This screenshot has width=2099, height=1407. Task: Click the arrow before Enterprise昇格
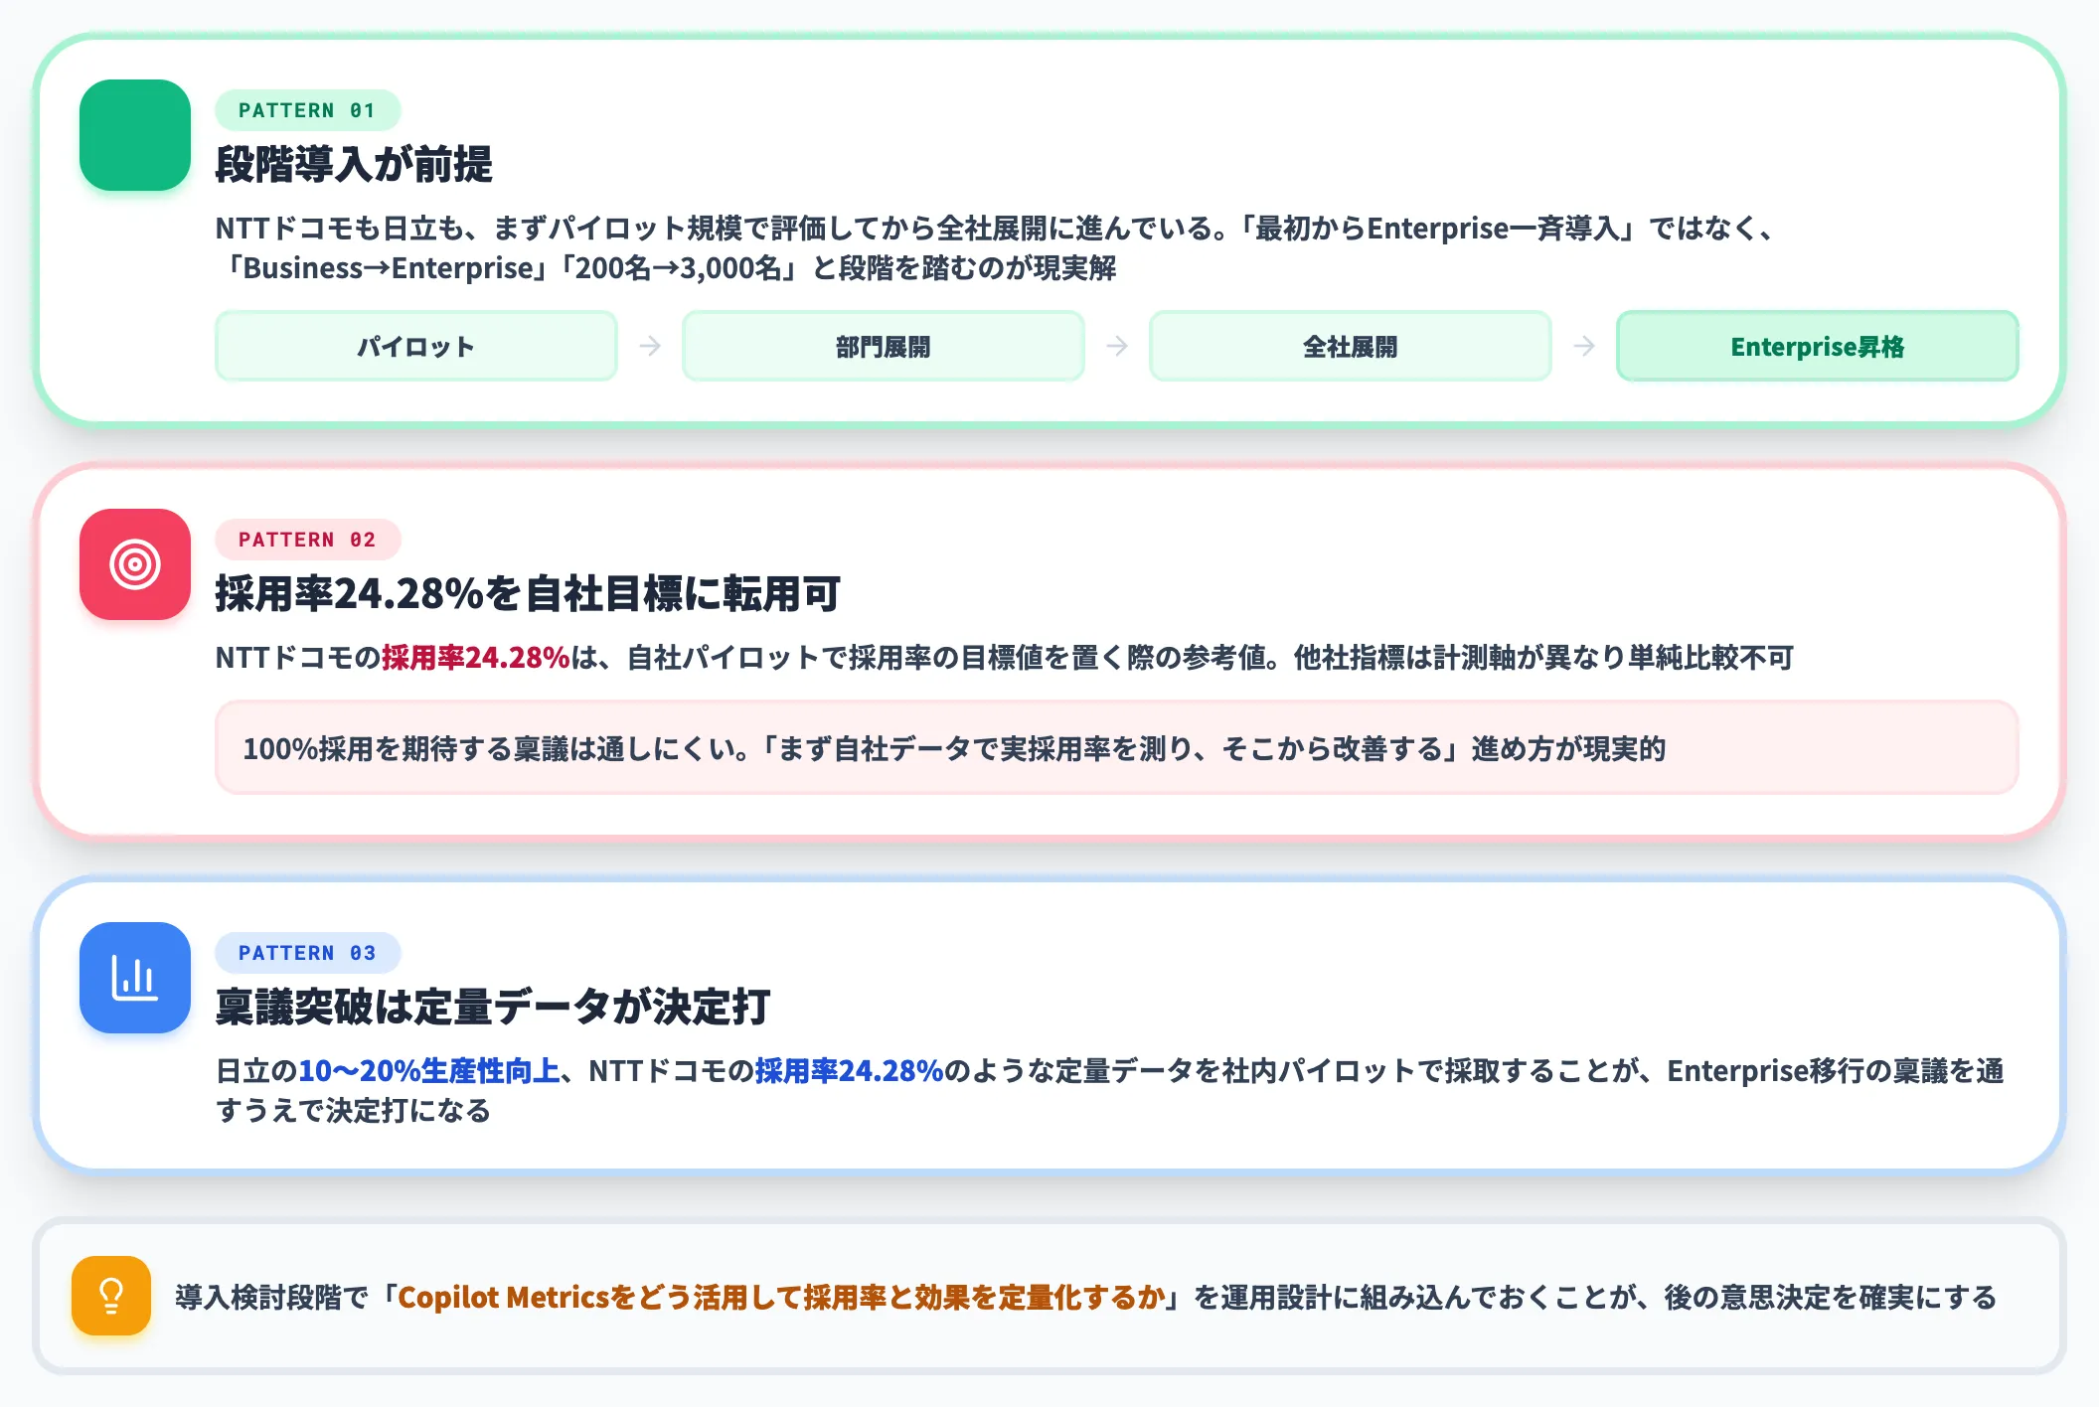(1584, 346)
